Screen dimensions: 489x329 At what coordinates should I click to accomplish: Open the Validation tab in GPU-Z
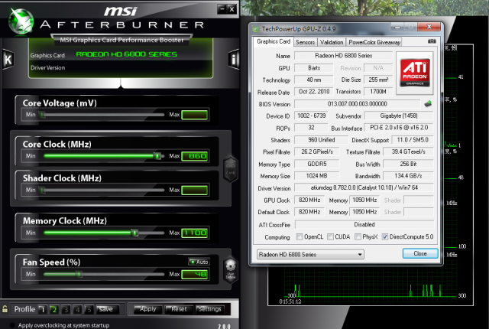coord(331,42)
